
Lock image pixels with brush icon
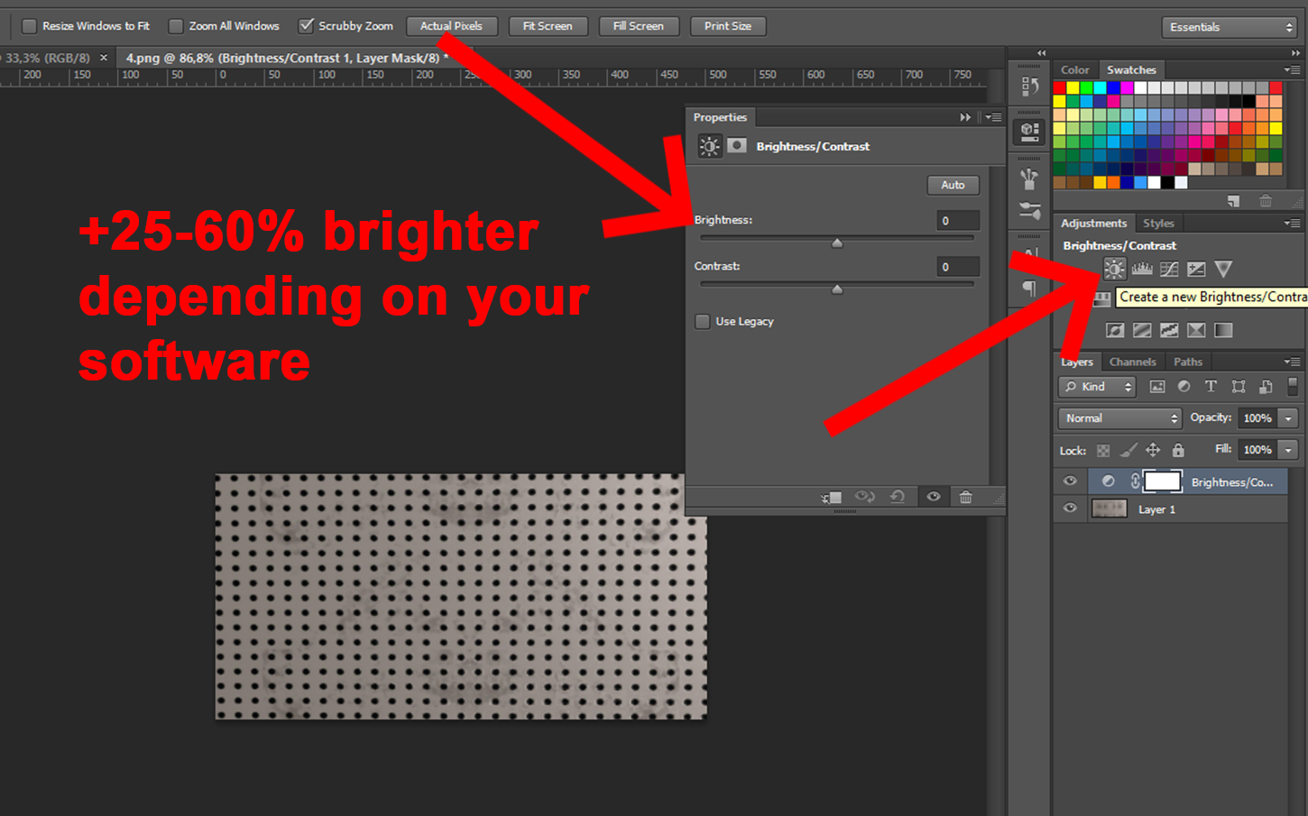click(1128, 449)
